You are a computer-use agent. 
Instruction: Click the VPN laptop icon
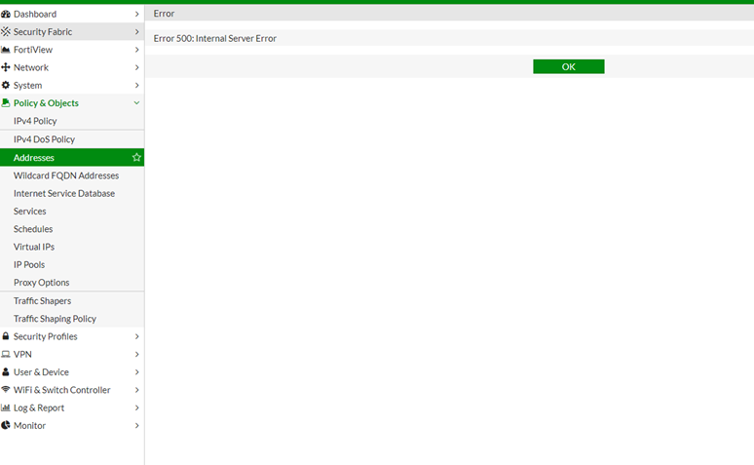[6, 354]
